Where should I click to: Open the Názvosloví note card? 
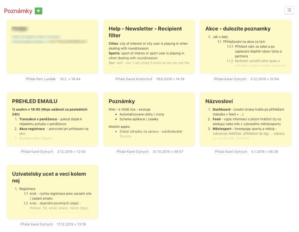click(246, 119)
